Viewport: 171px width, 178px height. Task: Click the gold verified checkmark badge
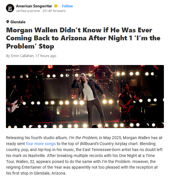pos(56,6)
